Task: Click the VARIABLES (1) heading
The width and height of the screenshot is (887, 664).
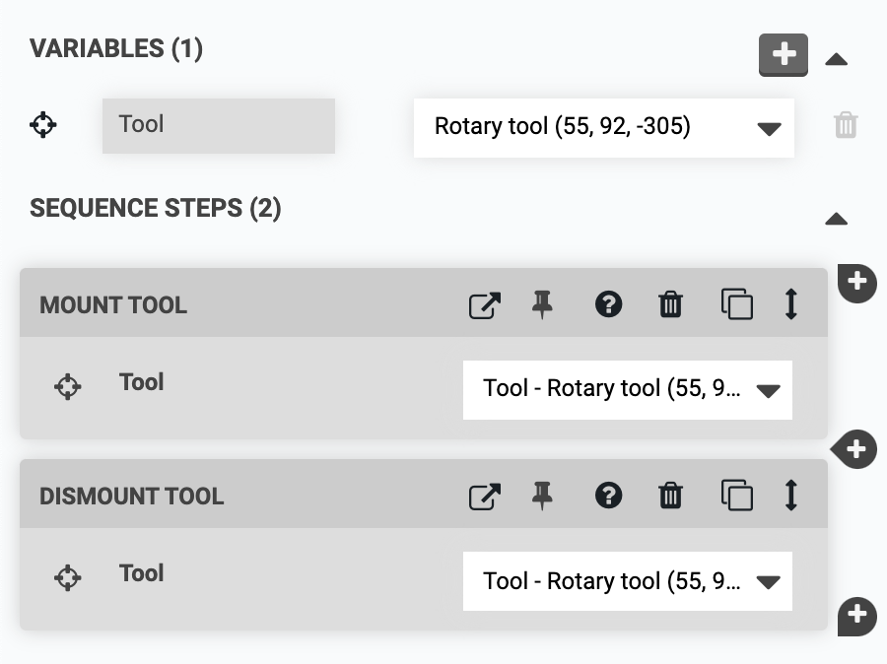Action: coord(116,48)
